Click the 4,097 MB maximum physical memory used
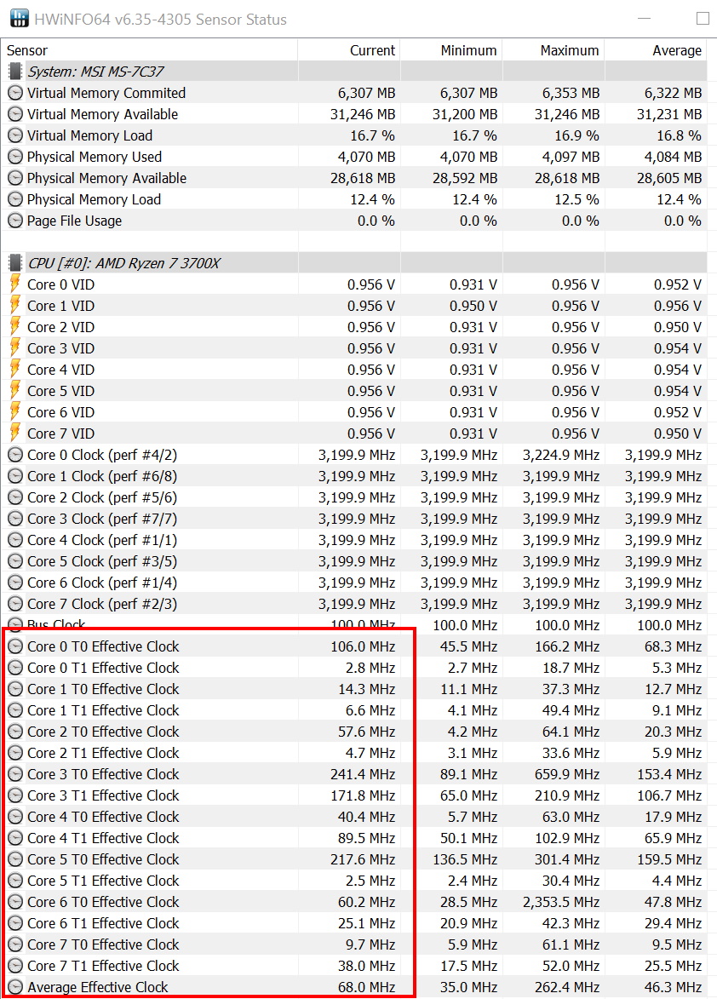Screen dimensions: 717x999 pos(571,157)
